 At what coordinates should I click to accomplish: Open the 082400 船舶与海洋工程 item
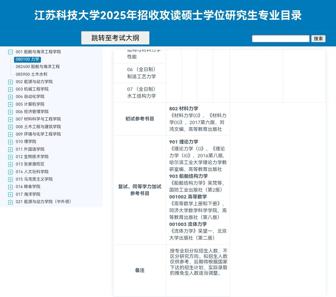pyautogui.click(x=38, y=67)
